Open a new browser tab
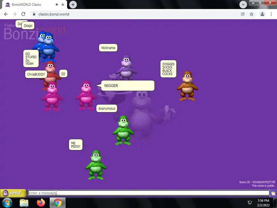Viewport: 277px width, 208px height. click(73, 5)
